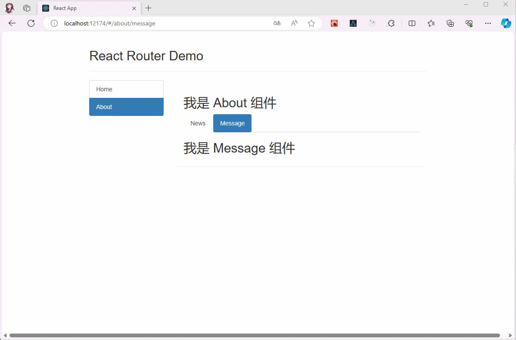516x340 pixels.
Task: Start Read aloud from address bar
Action: click(x=294, y=23)
